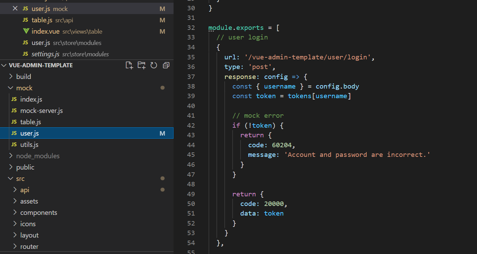Expand the icons folder

click(x=87, y=224)
